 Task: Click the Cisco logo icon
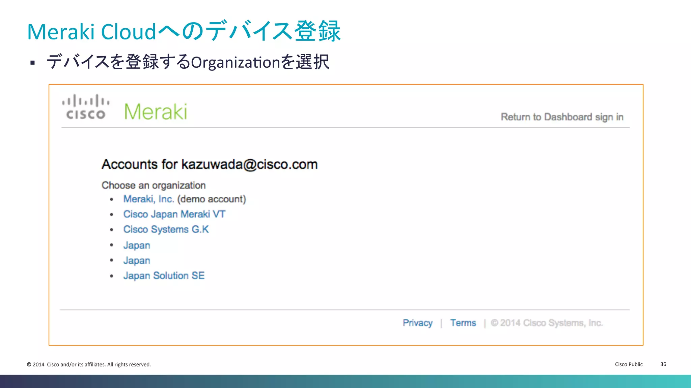click(x=86, y=107)
